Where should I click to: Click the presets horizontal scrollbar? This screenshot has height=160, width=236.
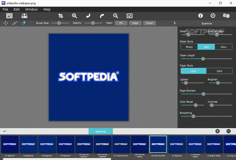coord(57,159)
